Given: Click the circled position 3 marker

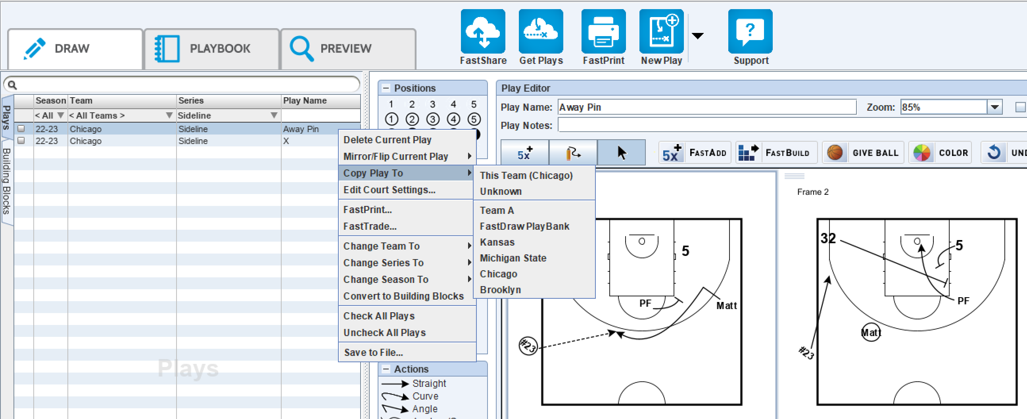Looking at the screenshot, I should (x=432, y=119).
